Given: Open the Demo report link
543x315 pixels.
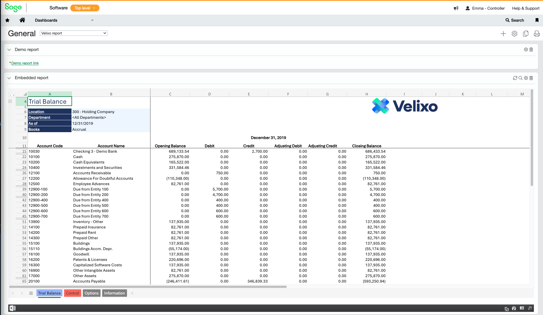Looking at the screenshot, I should tap(25, 63).
